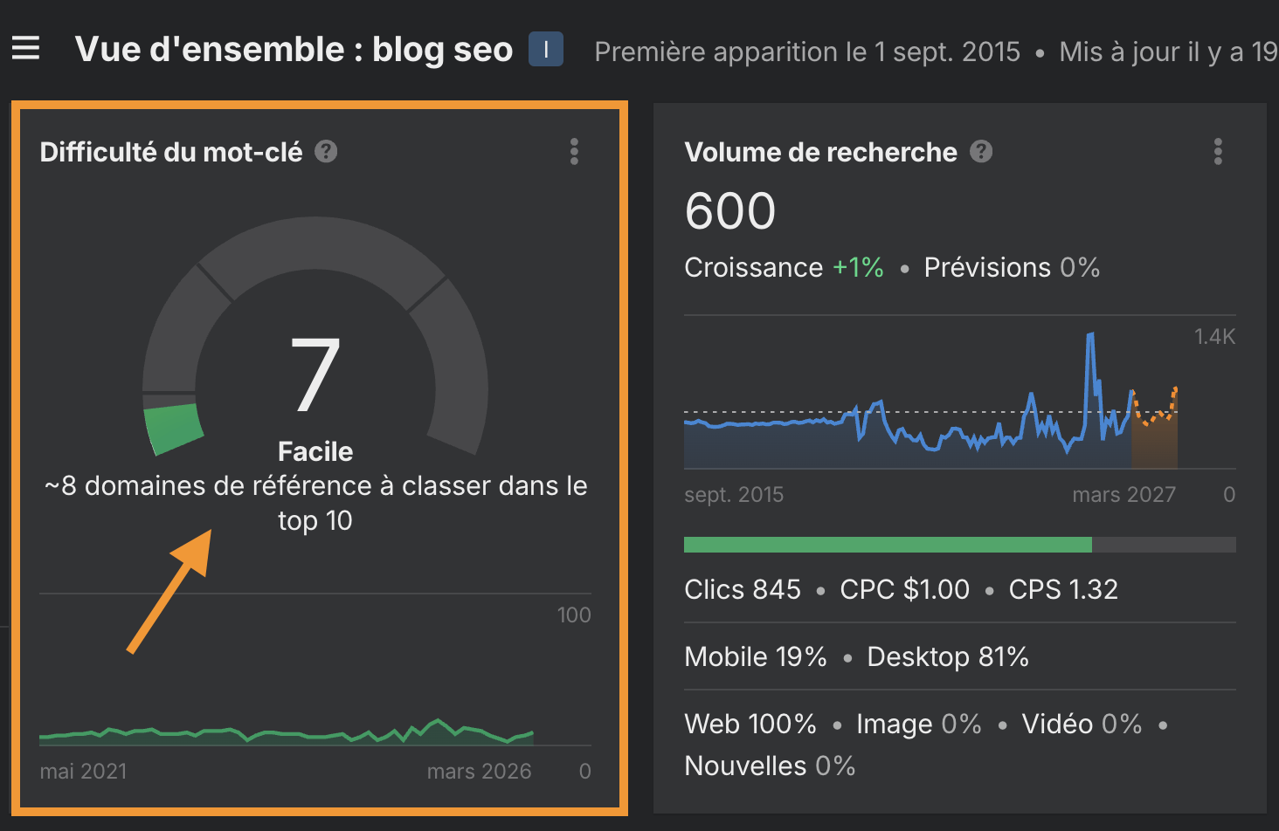Screen dimensions: 1279x831
Task: Click the green clicks ratio progress bar
Action: click(x=888, y=544)
